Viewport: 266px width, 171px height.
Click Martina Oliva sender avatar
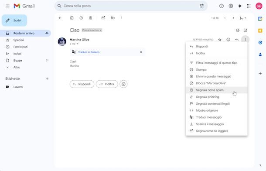point(62,42)
